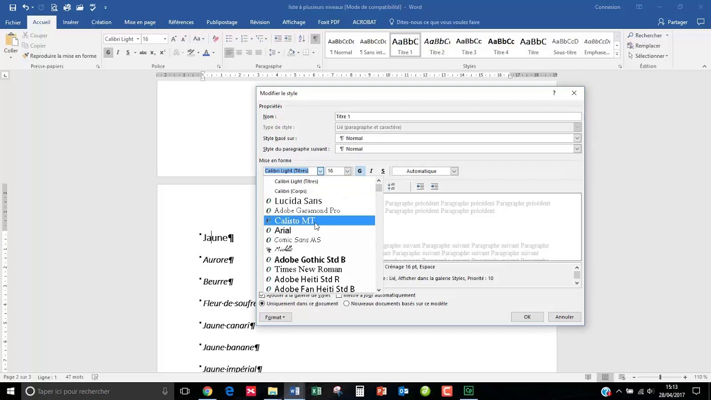Apply subscript formatting

[x=153, y=53]
